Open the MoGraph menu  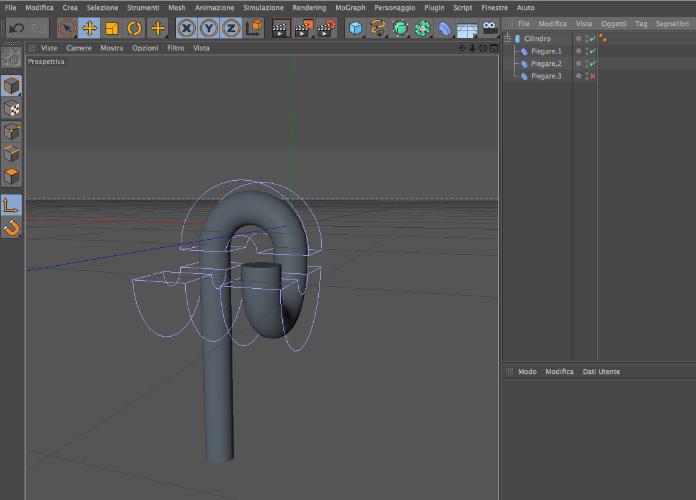coord(350,7)
